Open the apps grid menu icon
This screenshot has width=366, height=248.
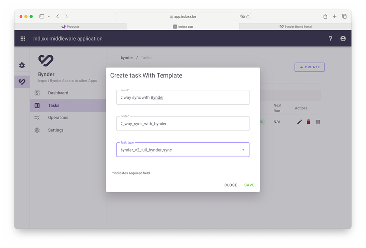(x=23, y=38)
